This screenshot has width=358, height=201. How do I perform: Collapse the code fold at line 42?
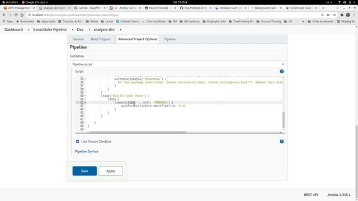pos(86,103)
